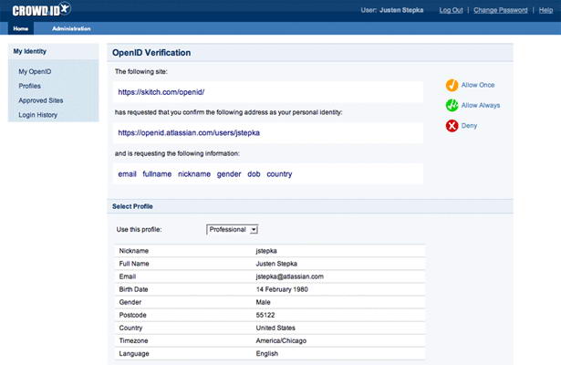
Task: Open Profiles in the sidebar
Action: [x=30, y=86]
